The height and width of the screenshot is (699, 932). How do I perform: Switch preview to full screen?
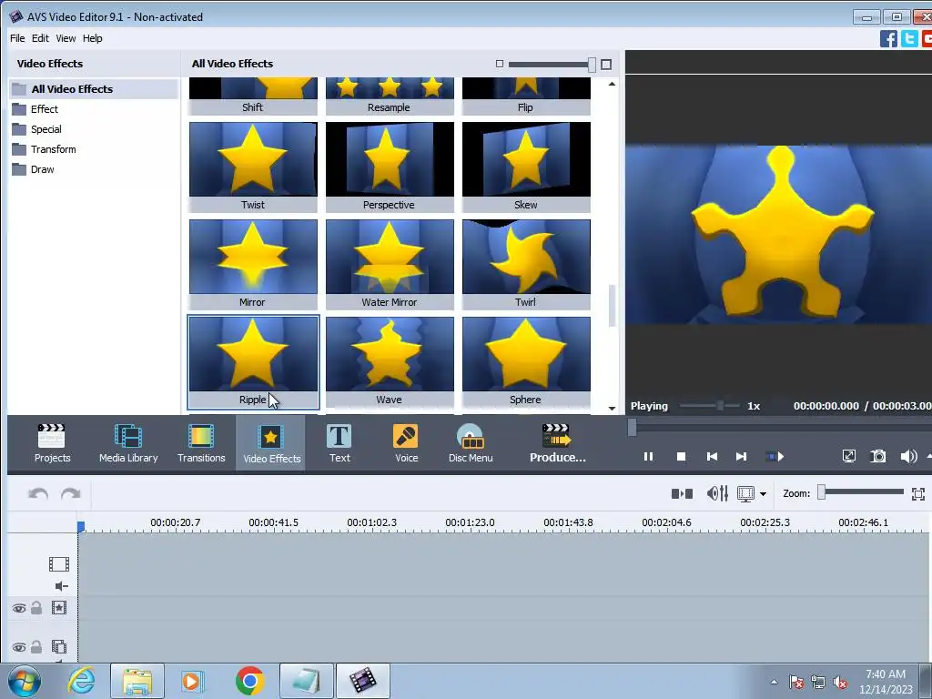[849, 457]
